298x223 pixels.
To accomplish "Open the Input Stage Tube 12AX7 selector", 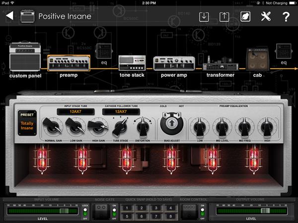I will pos(75,111).
